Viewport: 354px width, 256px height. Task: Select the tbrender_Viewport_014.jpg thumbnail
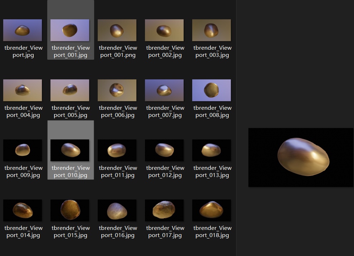point(23,210)
